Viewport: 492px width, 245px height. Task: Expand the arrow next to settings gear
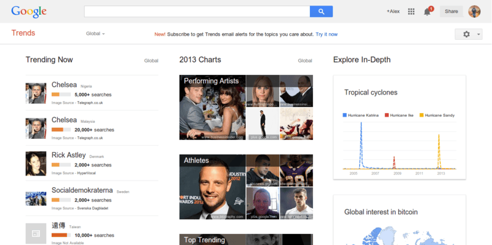pyautogui.click(x=479, y=34)
